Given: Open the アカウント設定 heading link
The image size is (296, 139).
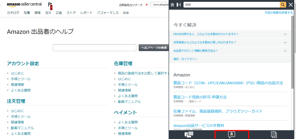Looking at the screenshot, I should point(23,64).
